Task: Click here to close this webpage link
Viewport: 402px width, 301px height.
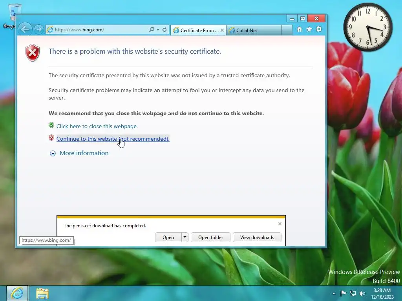Action: 97,126
